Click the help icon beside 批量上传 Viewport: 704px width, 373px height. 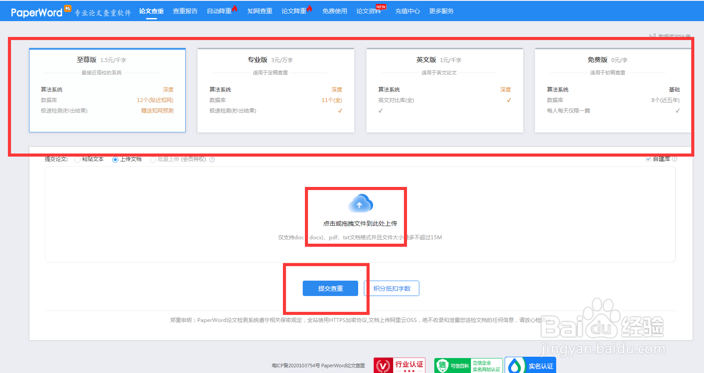coord(212,160)
